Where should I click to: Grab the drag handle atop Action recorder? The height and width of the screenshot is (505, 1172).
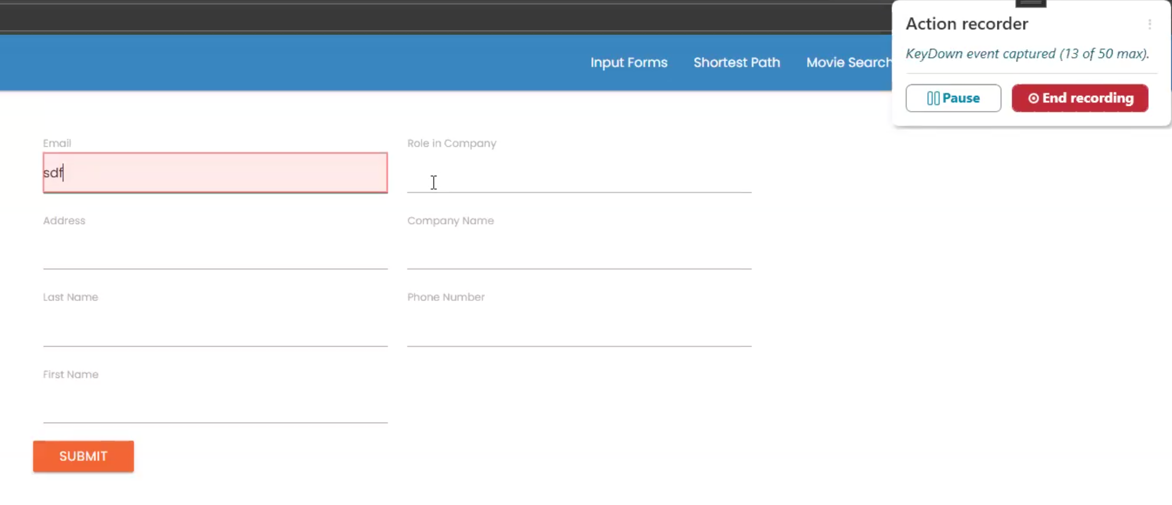[x=1031, y=3]
